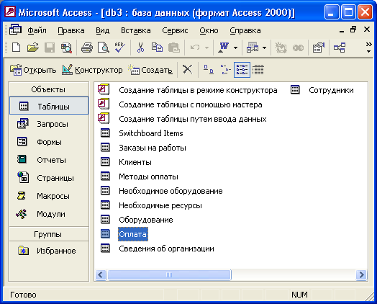This screenshot has width=377, height=304.
Task: Click the Группы header bar
Action: click(x=49, y=234)
